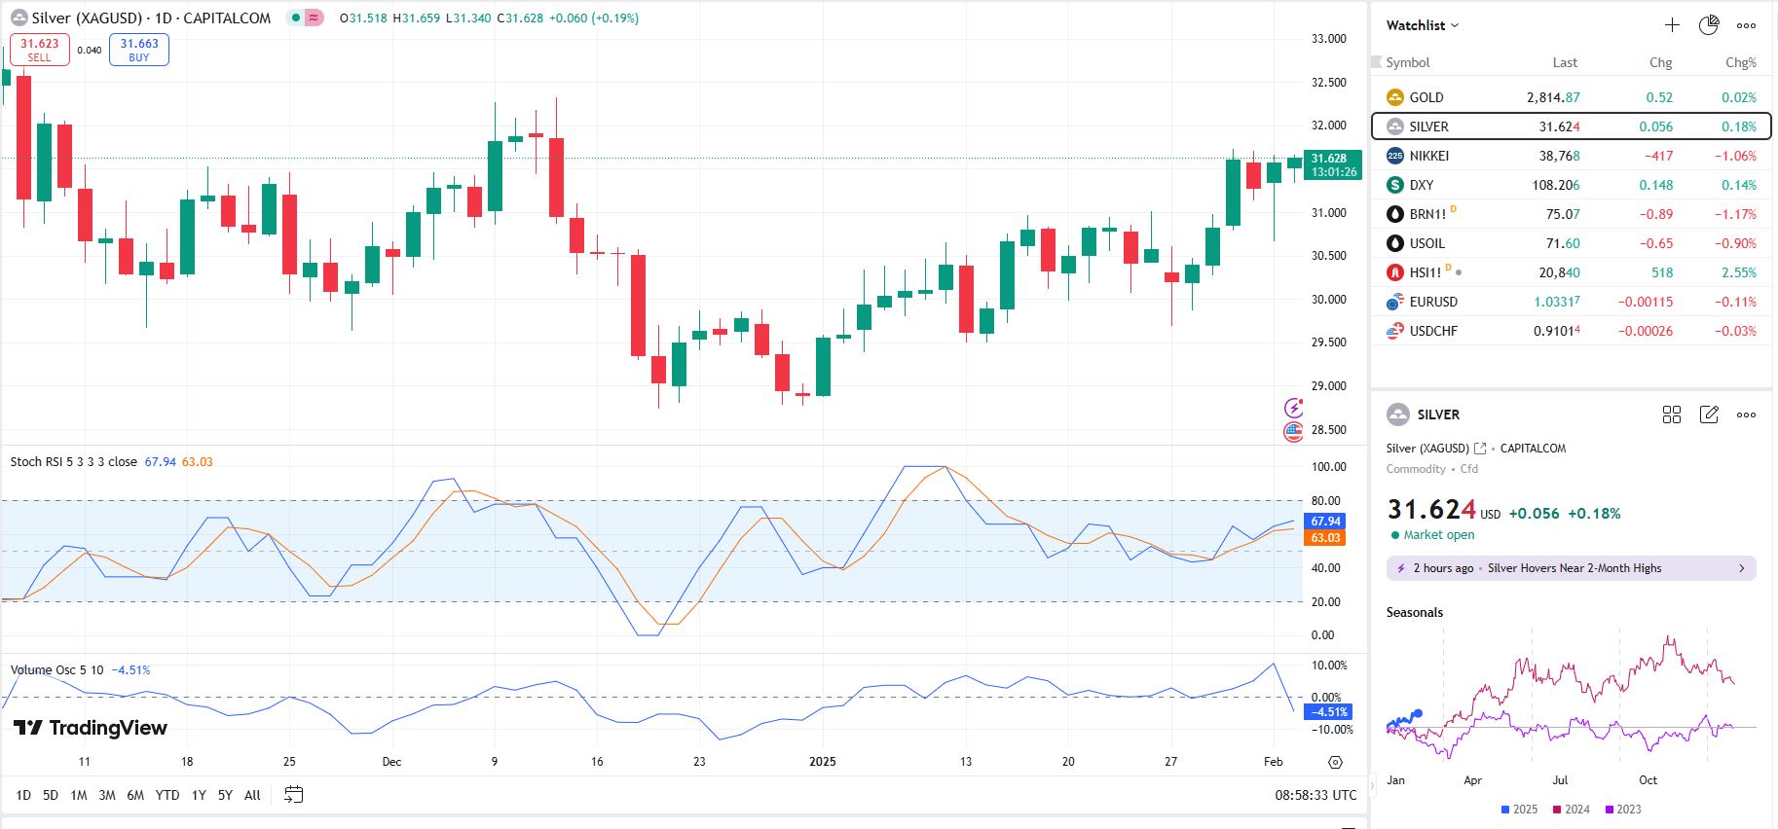
Task: Open the SILVER details three-dot menu
Action: 1747,414
